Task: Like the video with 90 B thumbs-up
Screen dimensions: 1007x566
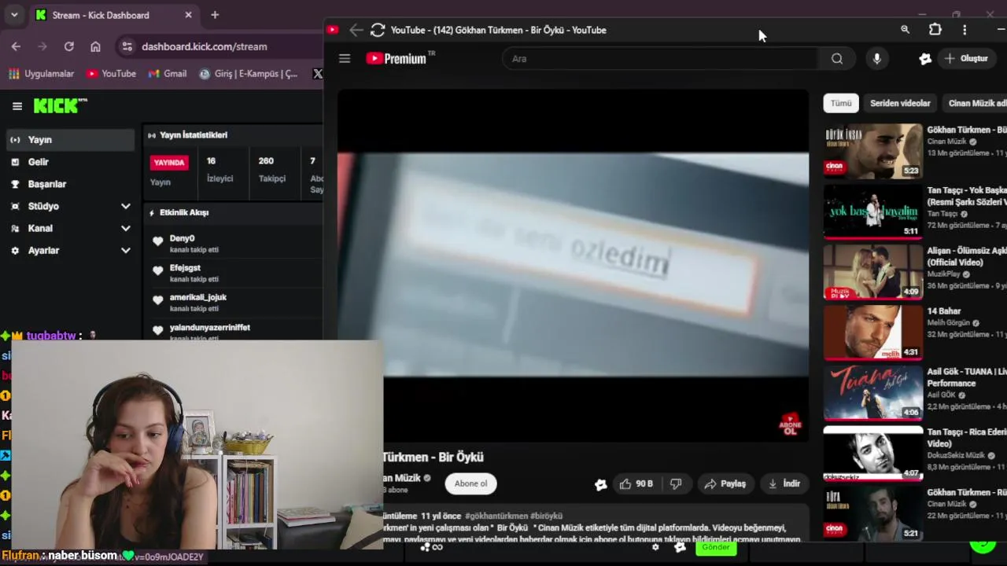Action: point(637,483)
